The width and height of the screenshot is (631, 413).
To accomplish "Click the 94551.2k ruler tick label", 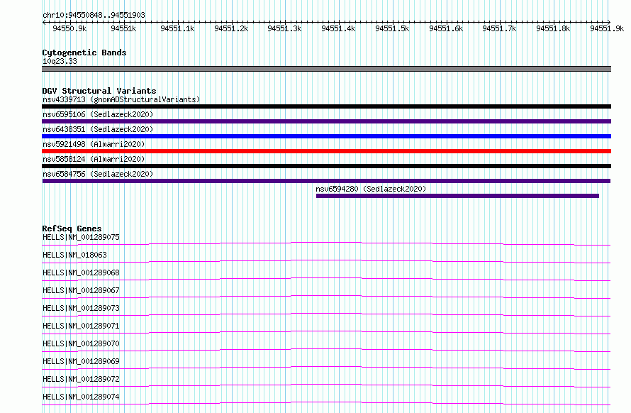I will coord(231,28).
